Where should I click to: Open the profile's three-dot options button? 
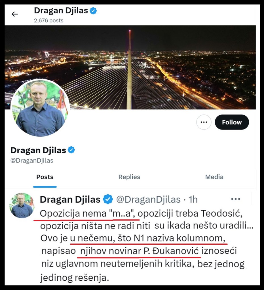[204, 122]
